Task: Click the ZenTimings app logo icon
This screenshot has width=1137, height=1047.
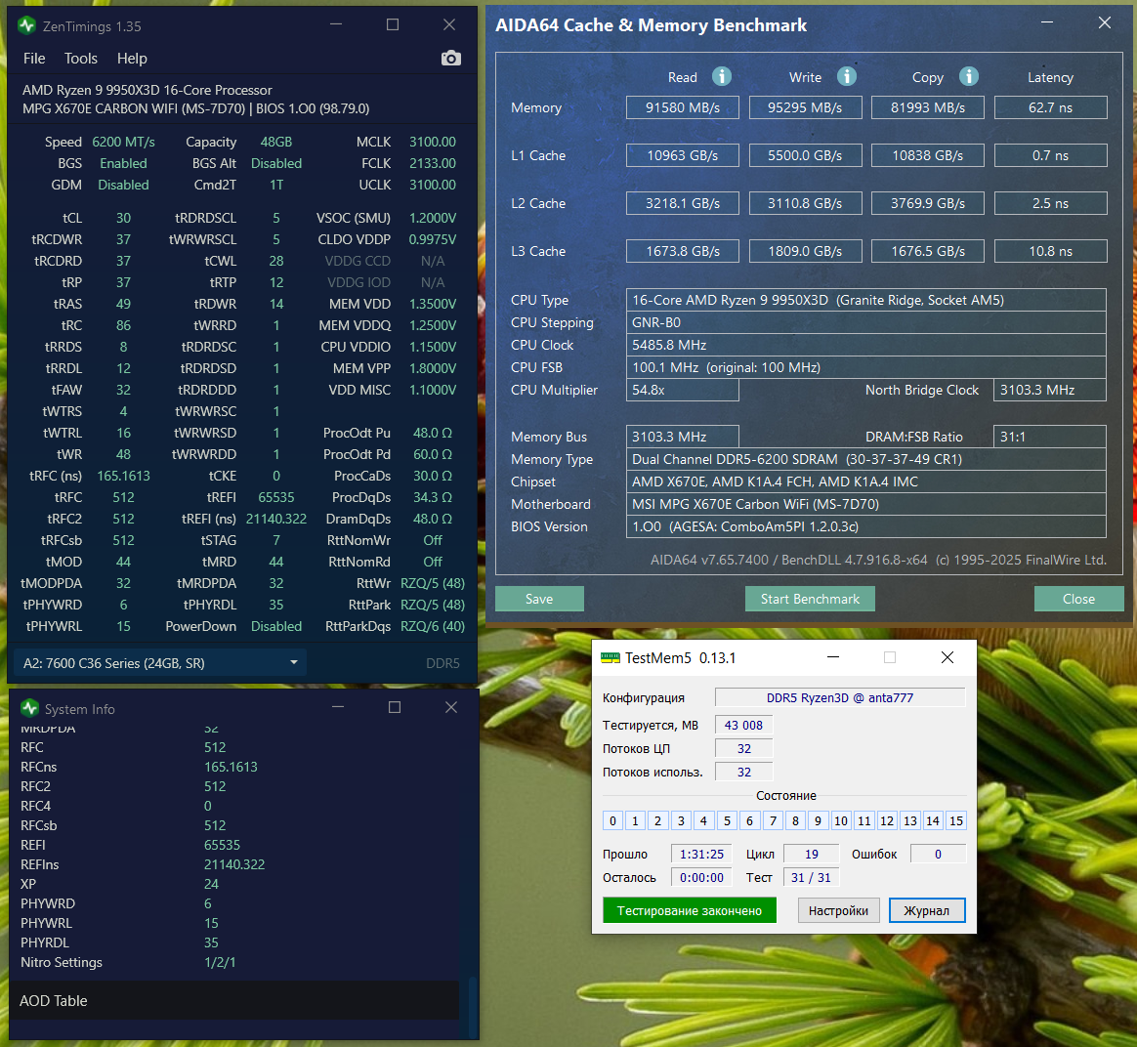Action: [26, 26]
